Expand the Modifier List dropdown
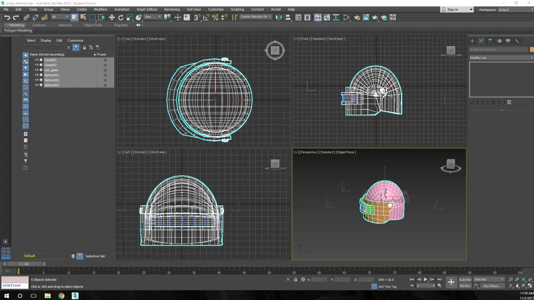The width and height of the screenshot is (534, 300). click(x=501, y=58)
